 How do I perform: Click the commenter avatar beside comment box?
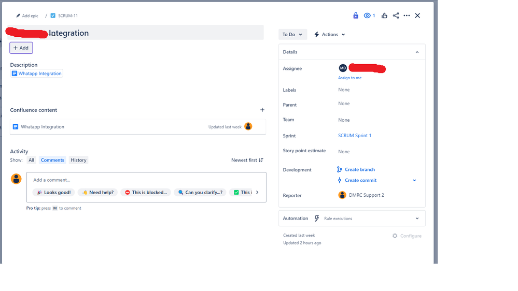pos(16,179)
